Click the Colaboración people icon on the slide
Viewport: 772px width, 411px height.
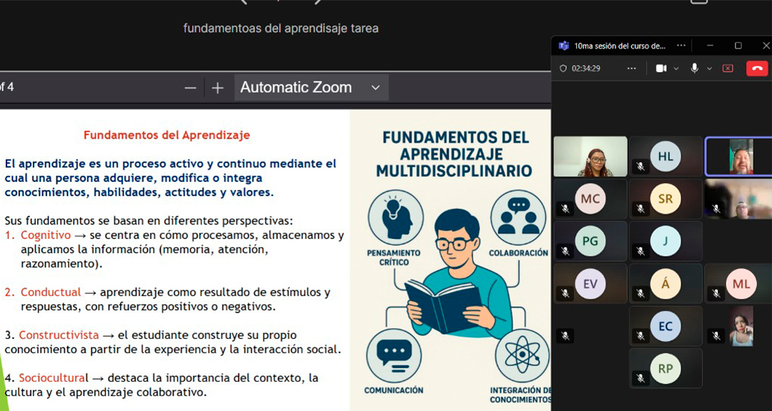(x=518, y=218)
